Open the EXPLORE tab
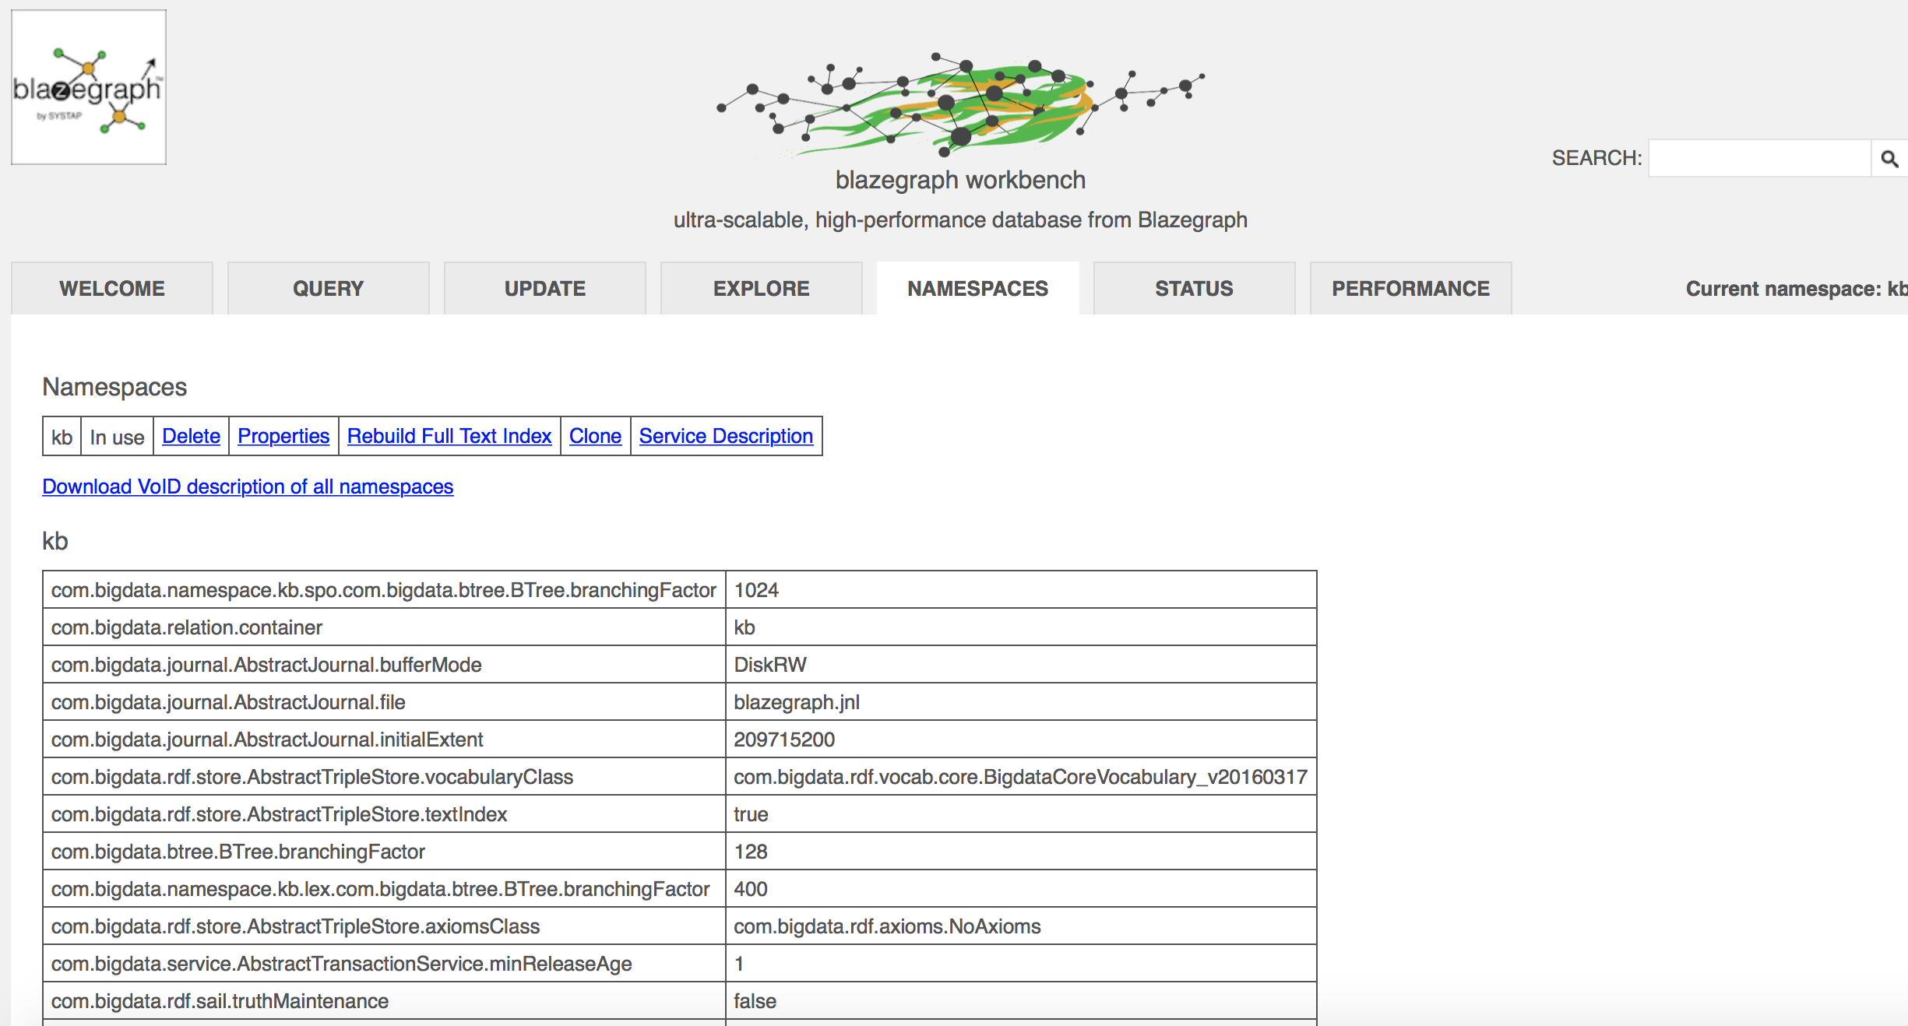The height and width of the screenshot is (1026, 1908). click(762, 289)
